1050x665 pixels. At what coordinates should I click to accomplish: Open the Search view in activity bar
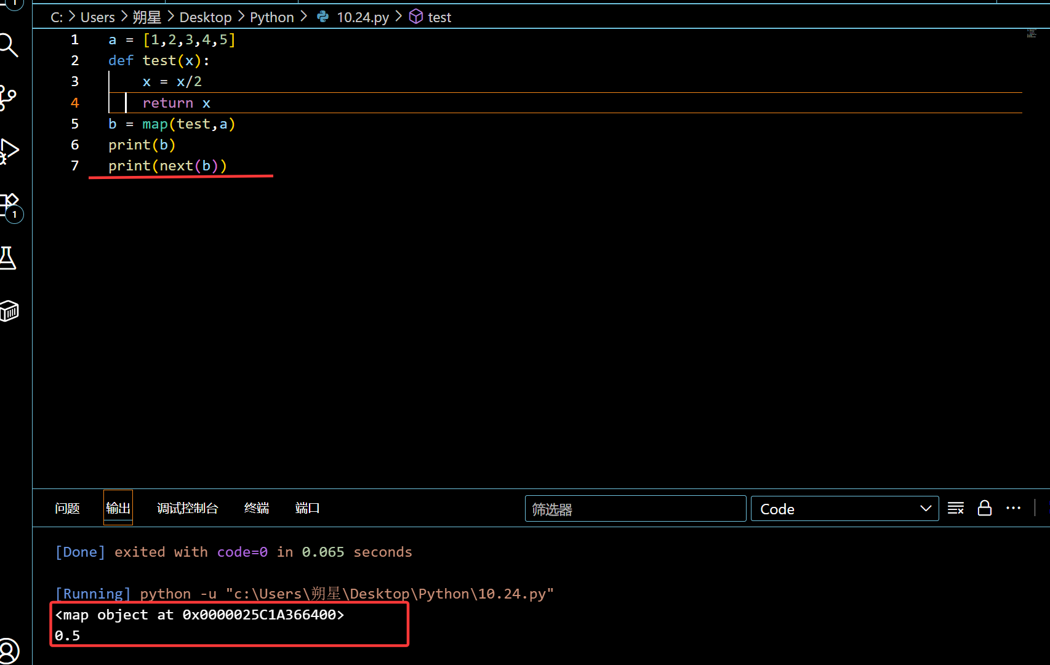tap(9, 45)
